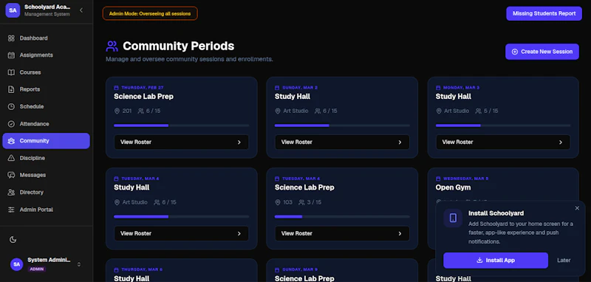Click enrollment people icon on Thursday Feb 27 card
Image resolution: width=591 pixels, height=282 pixels.
141,111
